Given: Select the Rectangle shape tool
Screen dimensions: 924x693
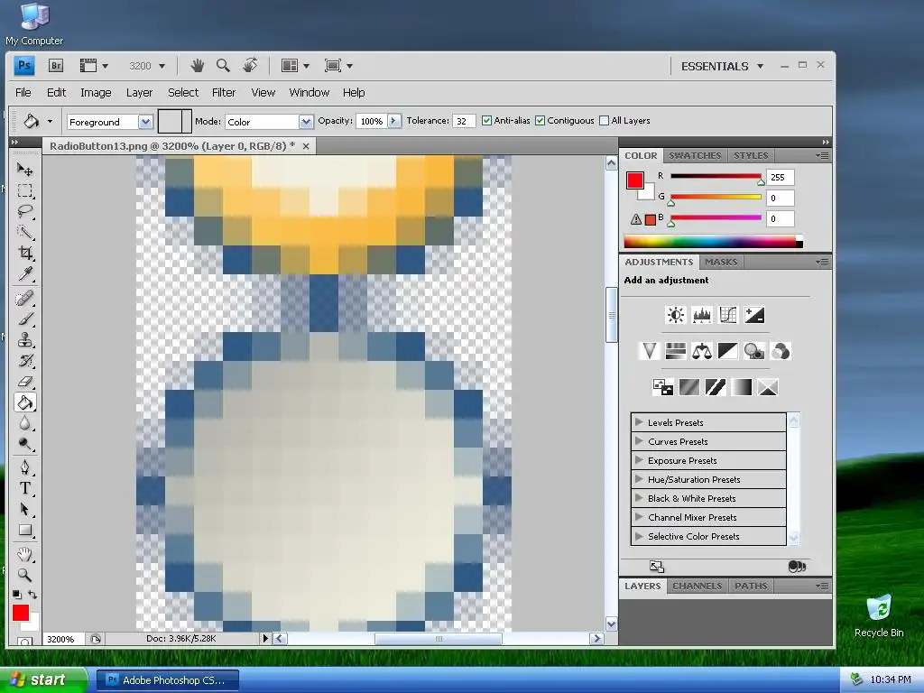Looking at the screenshot, I should 24,531.
